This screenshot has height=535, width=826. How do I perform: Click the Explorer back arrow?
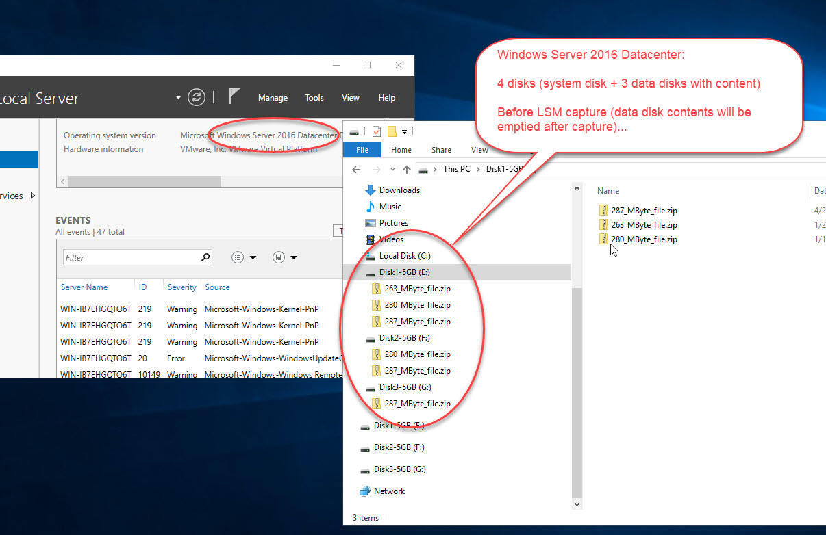pyautogui.click(x=356, y=169)
